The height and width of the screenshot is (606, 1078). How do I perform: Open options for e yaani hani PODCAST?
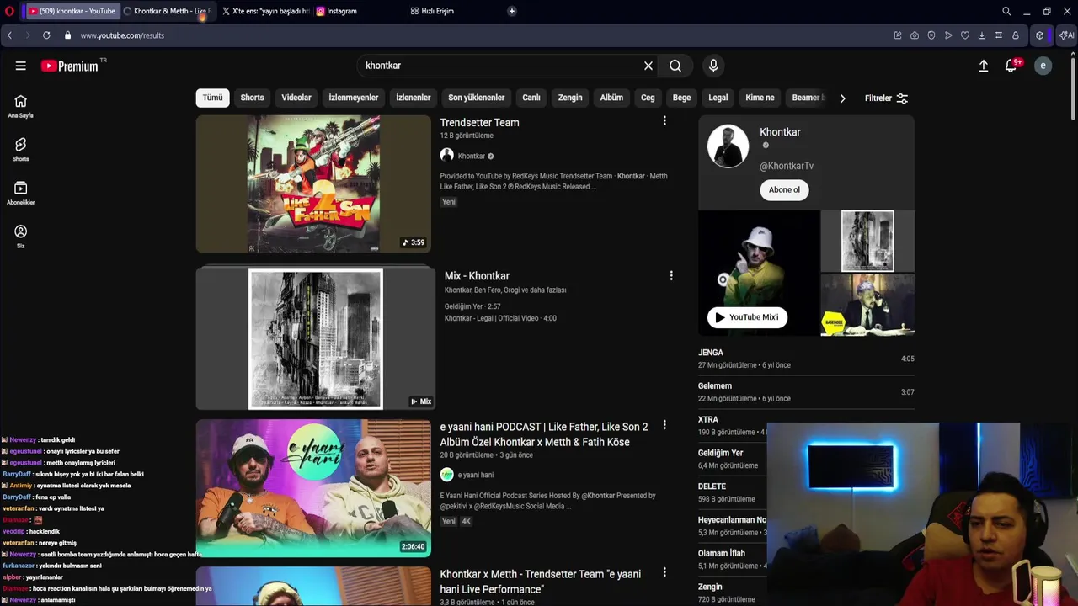(x=664, y=425)
